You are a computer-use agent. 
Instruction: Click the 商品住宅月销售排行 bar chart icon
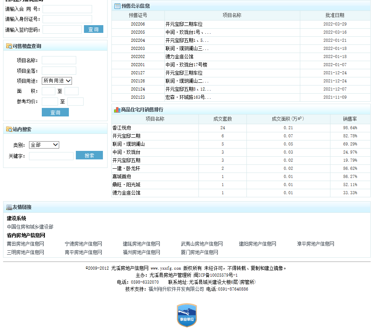(x=117, y=110)
